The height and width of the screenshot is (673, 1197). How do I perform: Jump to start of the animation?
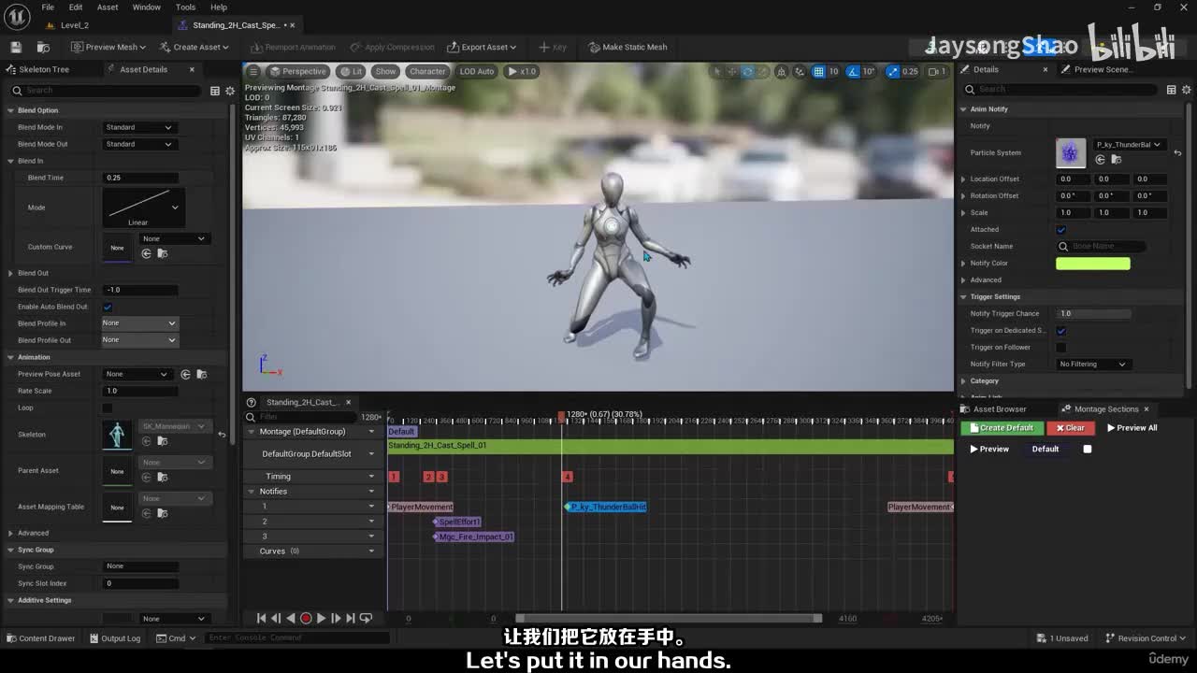pyautogui.click(x=261, y=618)
